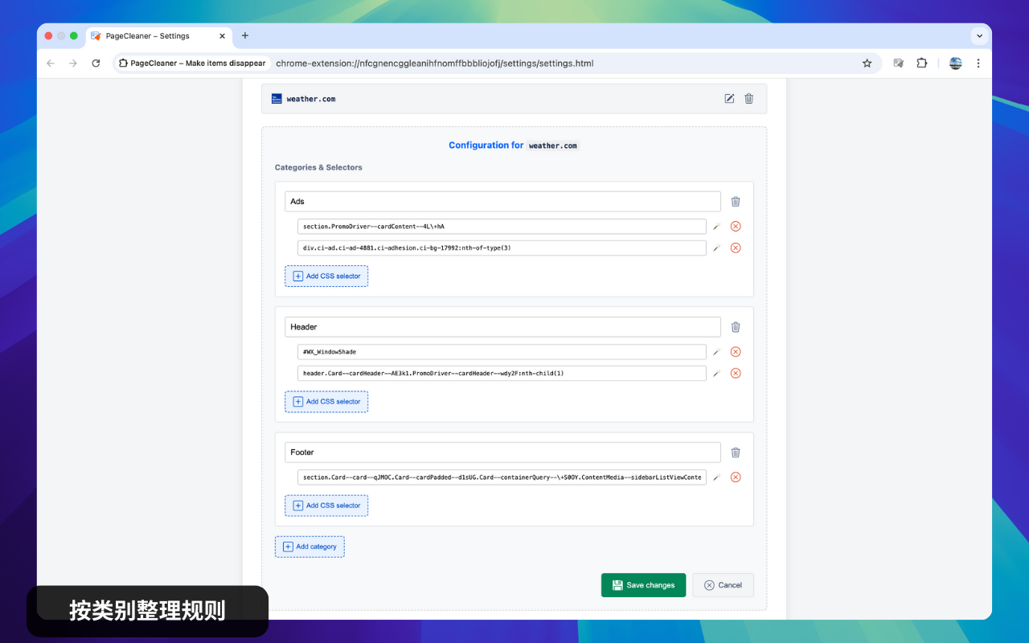Click Save changes
Screen dimensions: 1029x643
point(643,585)
